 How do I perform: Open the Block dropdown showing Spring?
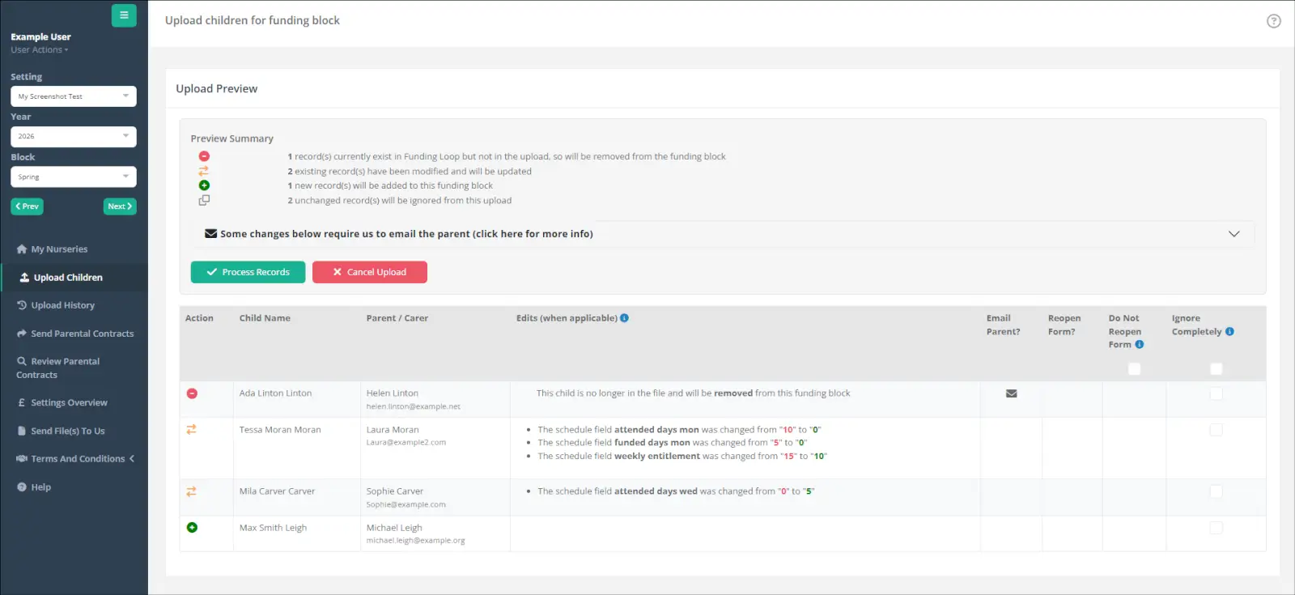click(74, 177)
